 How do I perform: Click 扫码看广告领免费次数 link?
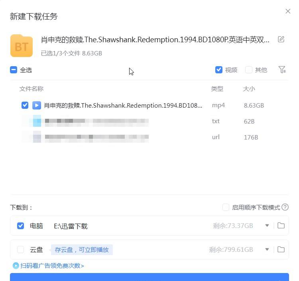pyautogui.click(x=52, y=265)
